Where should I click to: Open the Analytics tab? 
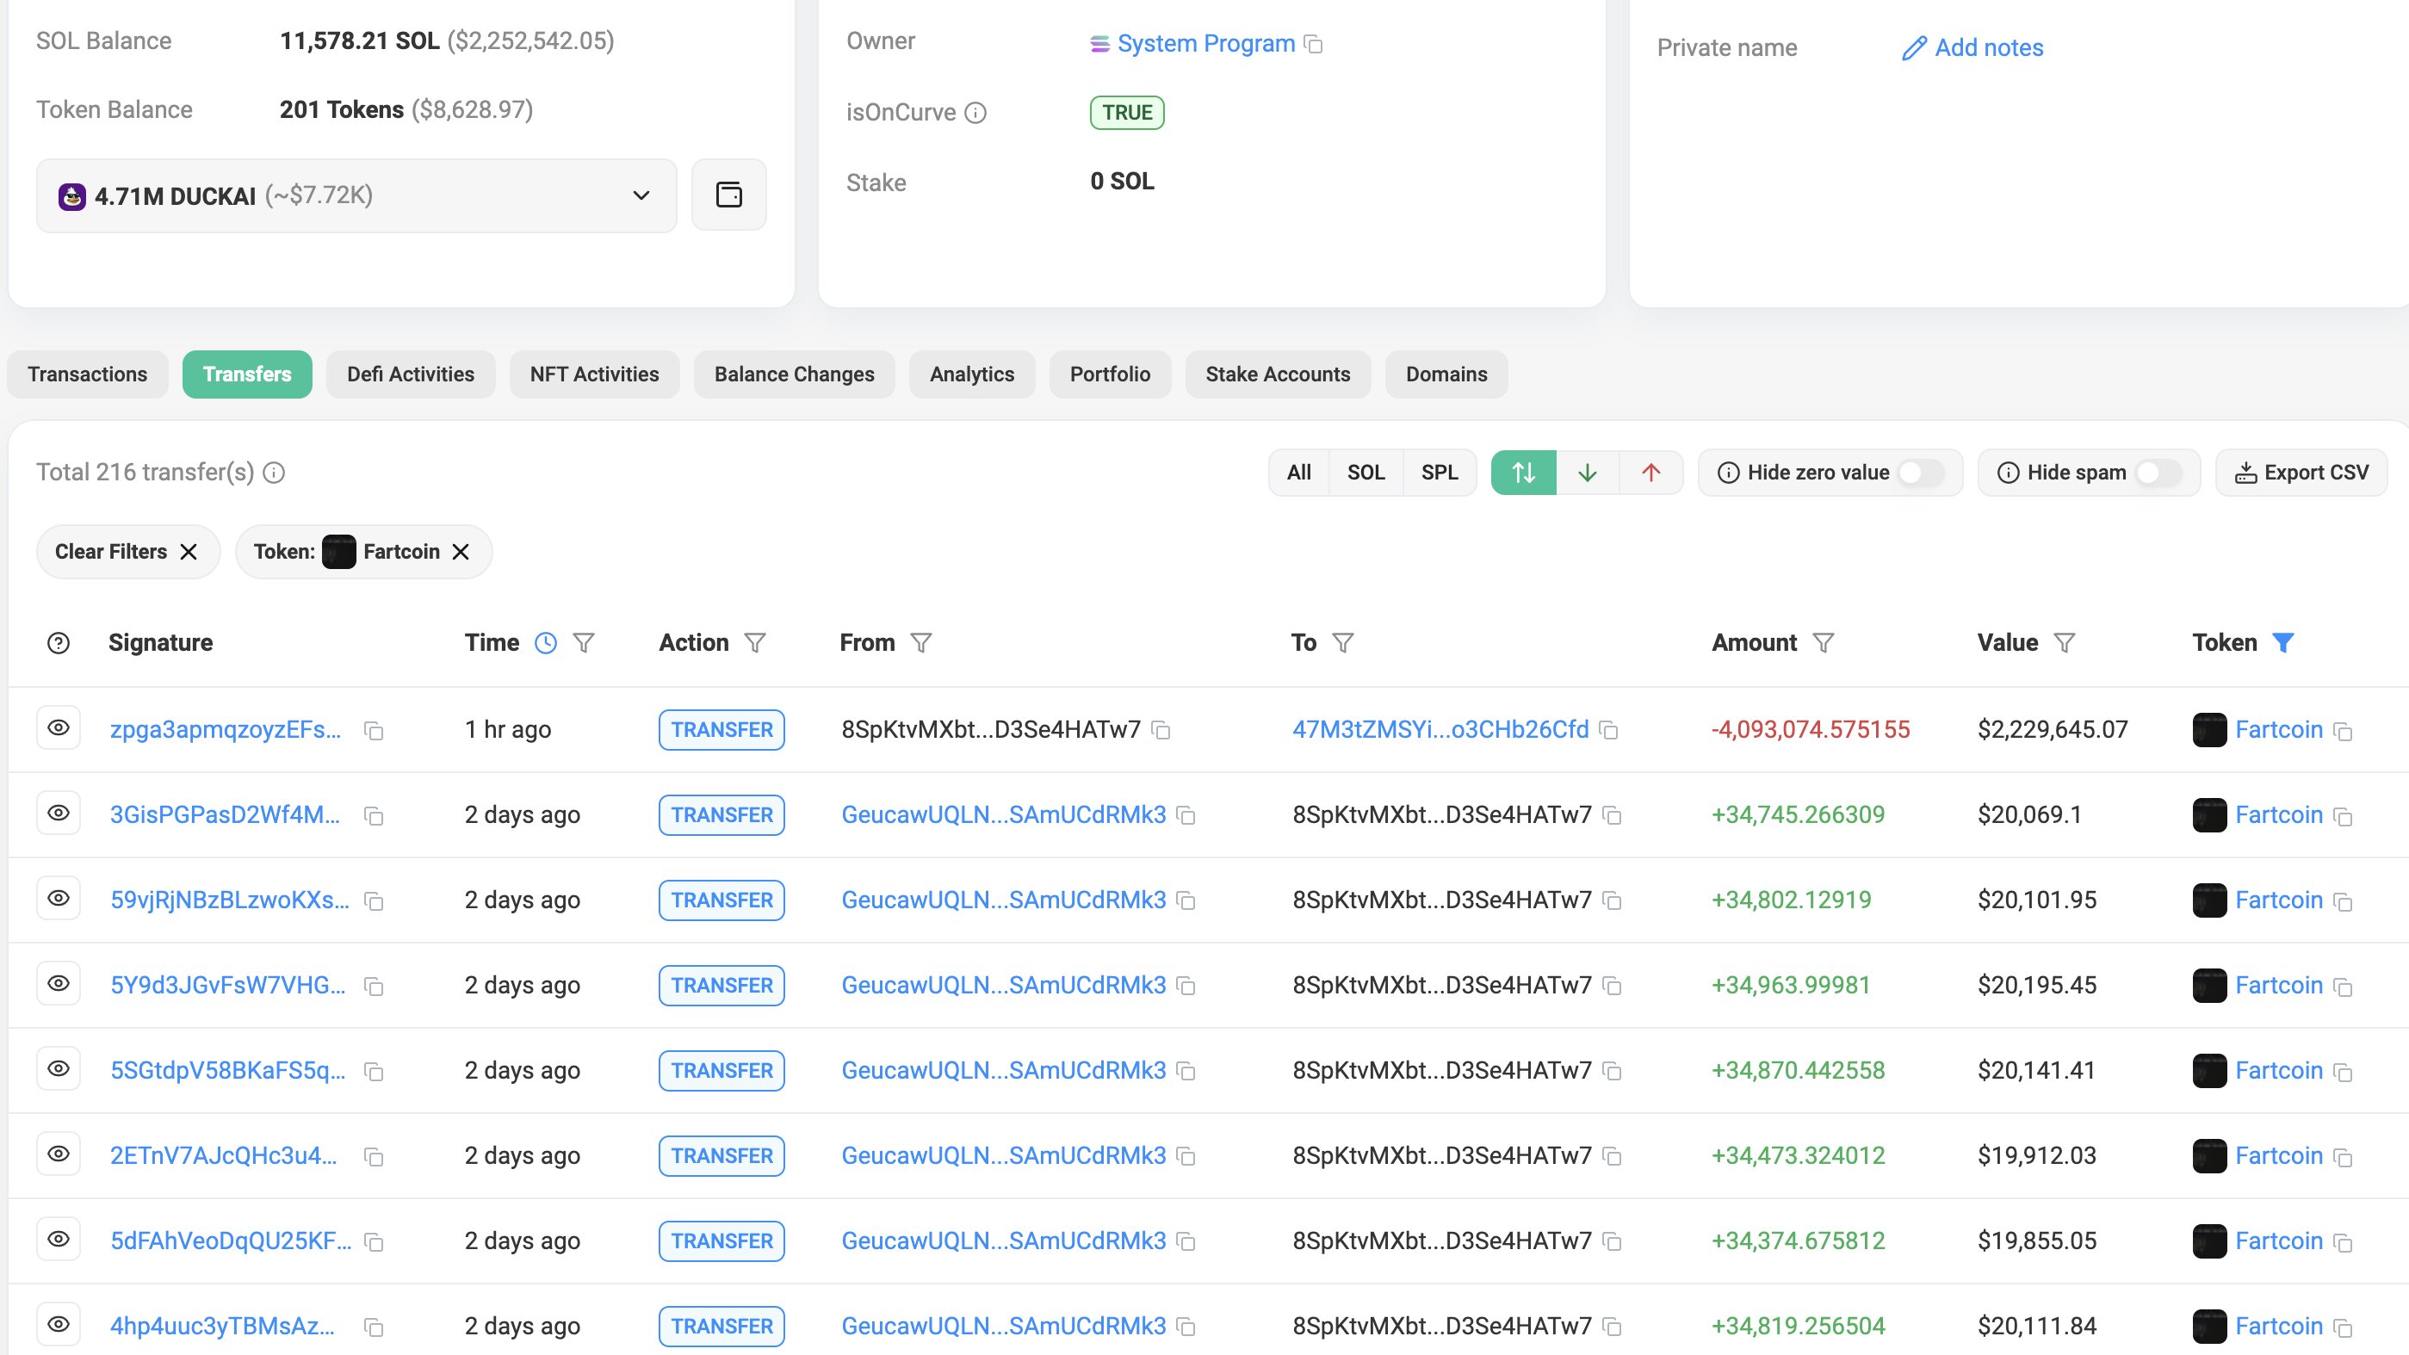972,374
